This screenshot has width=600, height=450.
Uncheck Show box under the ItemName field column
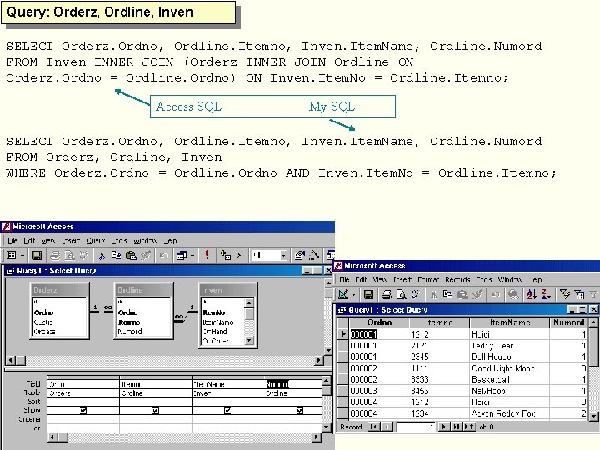click(x=227, y=410)
